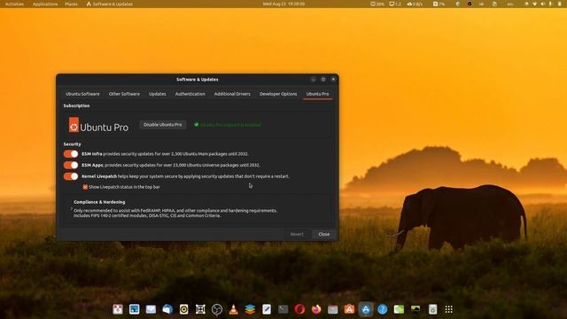Image resolution: width=567 pixels, height=319 pixels.
Task: Open the green icon right of Help in dock
Action: click(399, 309)
